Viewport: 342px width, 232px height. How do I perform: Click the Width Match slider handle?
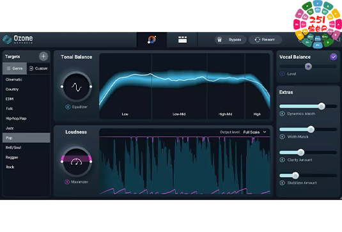tap(311, 129)
